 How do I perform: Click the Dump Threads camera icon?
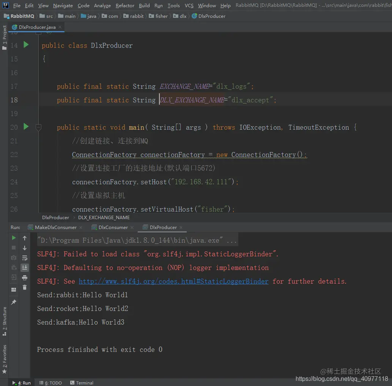[14, 257]
